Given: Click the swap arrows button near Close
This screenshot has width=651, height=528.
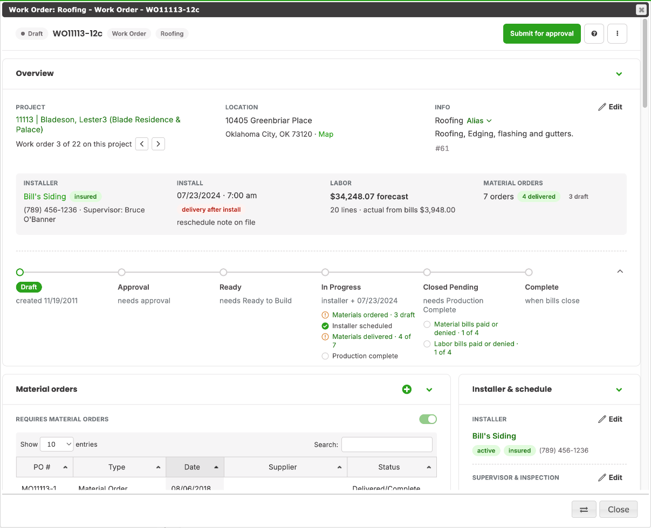Looking at the screenshot, I should pos(584,509).
